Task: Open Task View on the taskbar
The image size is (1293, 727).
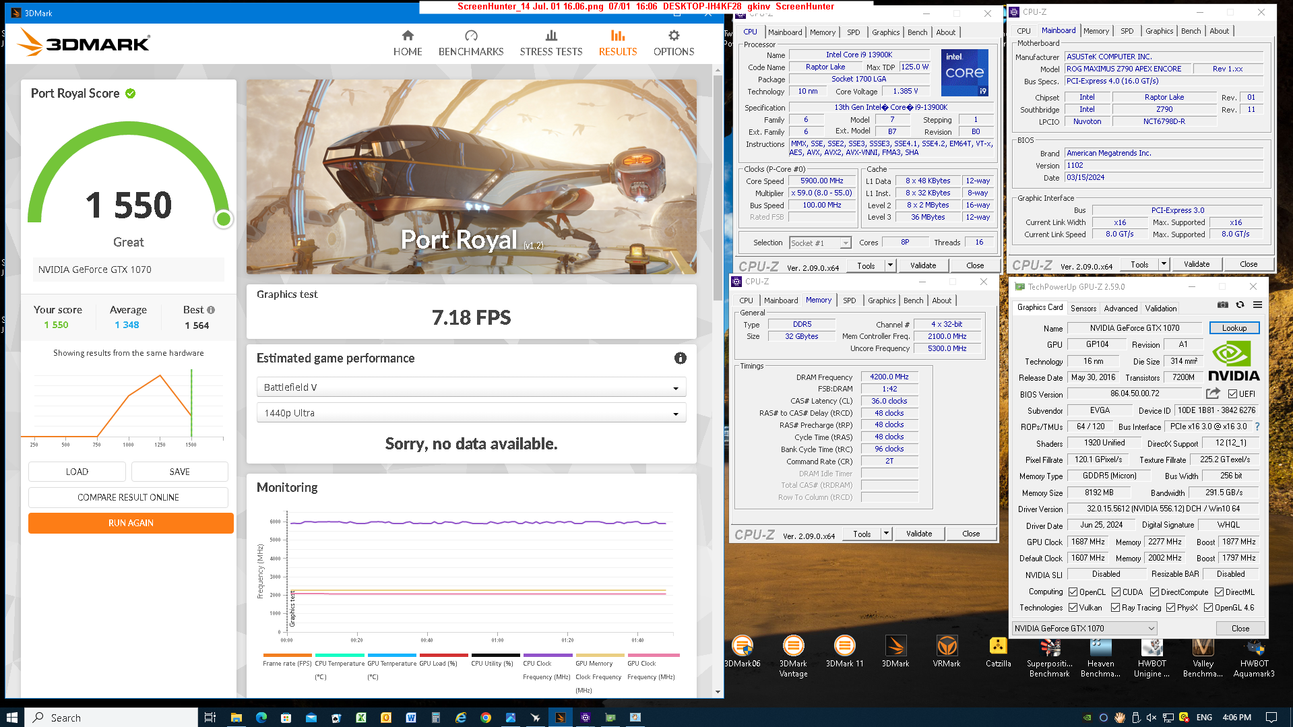Action: click(x=210, y=718)
